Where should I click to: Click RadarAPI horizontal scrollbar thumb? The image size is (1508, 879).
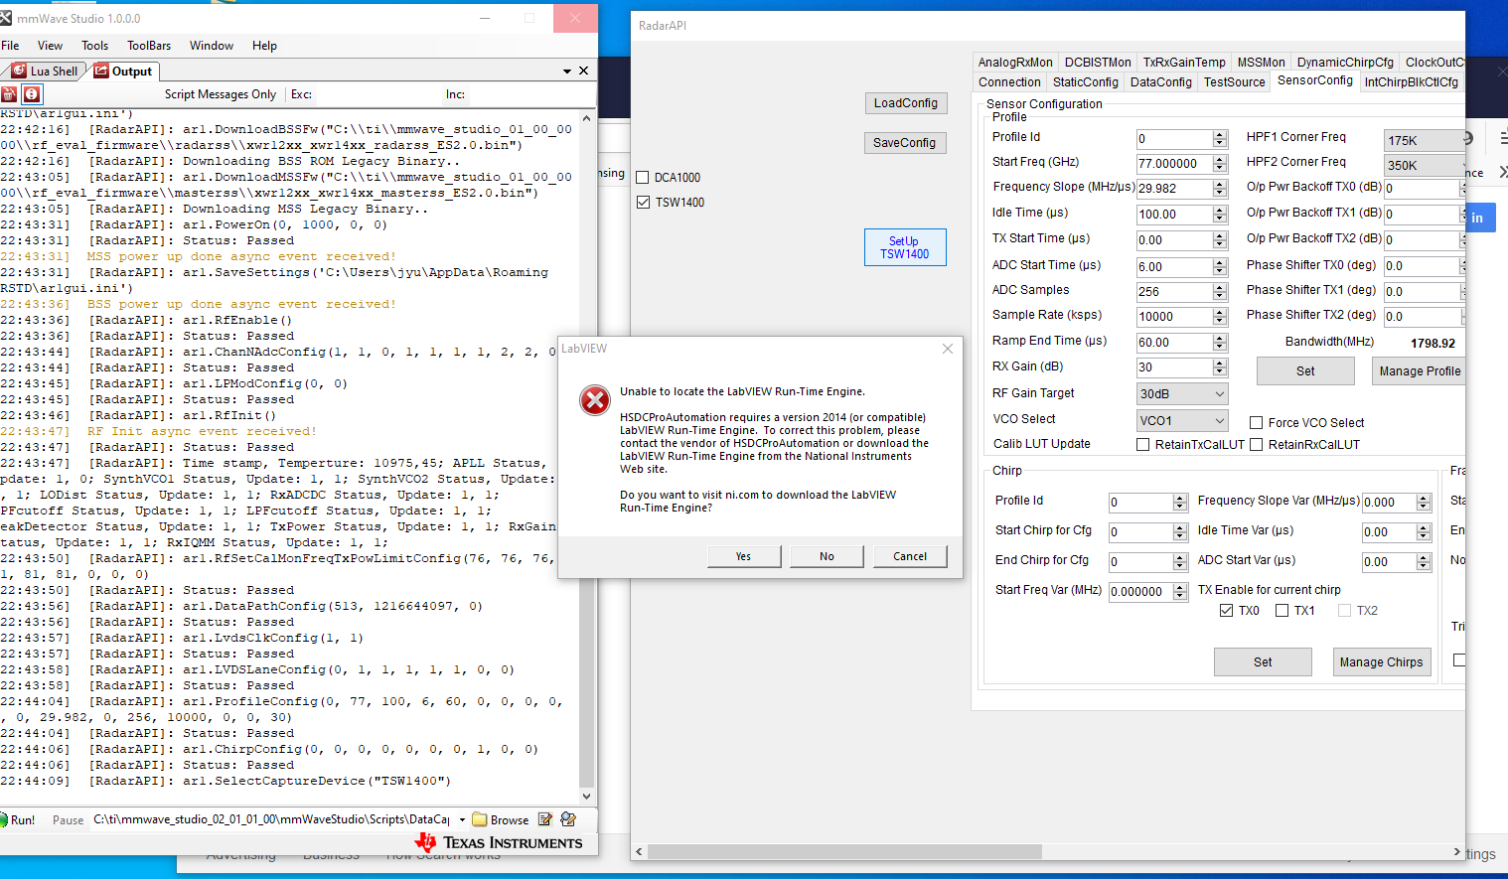(844, 852)
